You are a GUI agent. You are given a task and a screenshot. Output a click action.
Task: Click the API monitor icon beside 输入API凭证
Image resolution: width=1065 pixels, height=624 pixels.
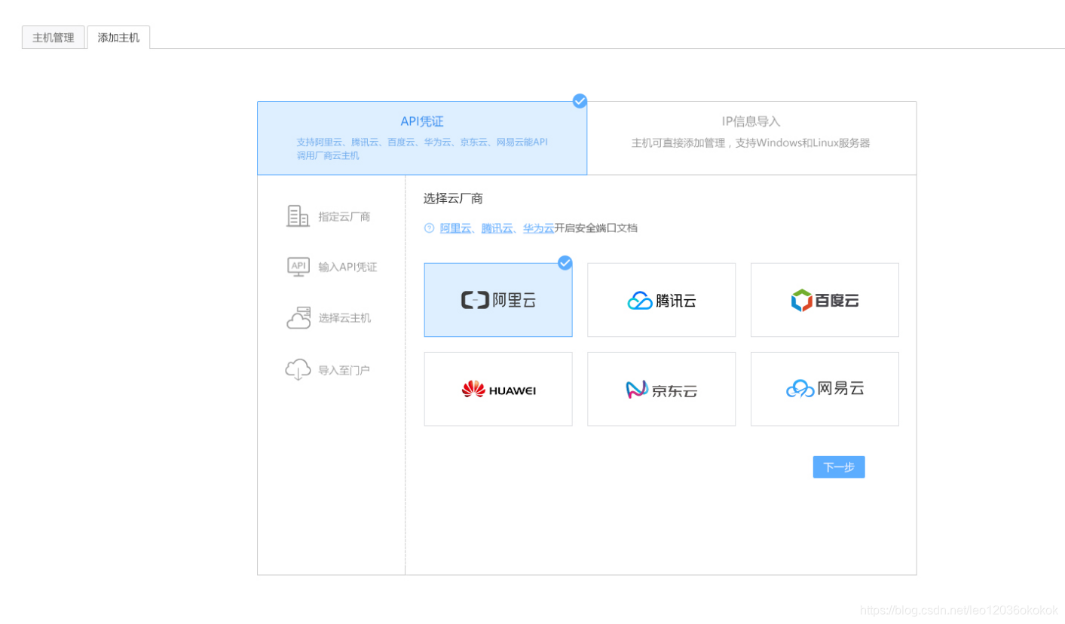[x=298, y=267]
